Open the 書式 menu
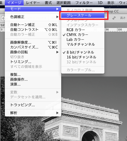 48,3
